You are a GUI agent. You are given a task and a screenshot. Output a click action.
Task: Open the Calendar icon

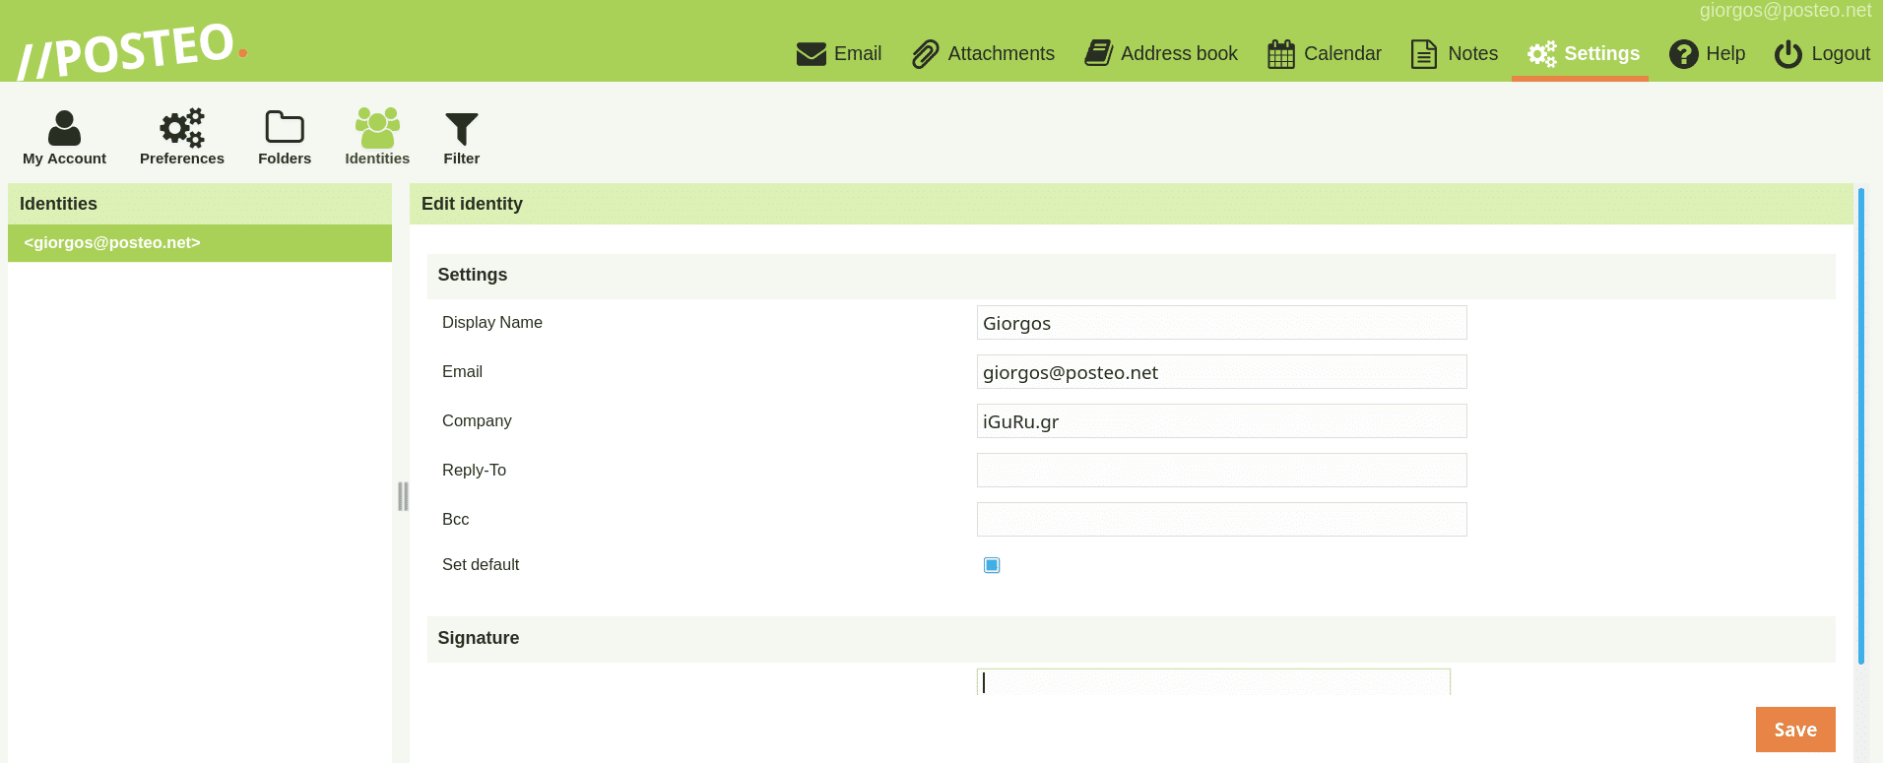(1280, 54)
